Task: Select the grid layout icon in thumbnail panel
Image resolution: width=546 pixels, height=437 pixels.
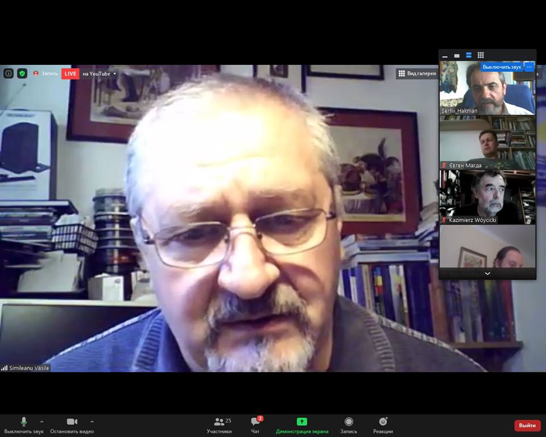Action: pyautogui.click(x=481, y=55)
